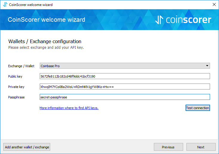Screen dimensions: 219x154
Task: Click Add another wallet / exchange
Action: [27, 147]
